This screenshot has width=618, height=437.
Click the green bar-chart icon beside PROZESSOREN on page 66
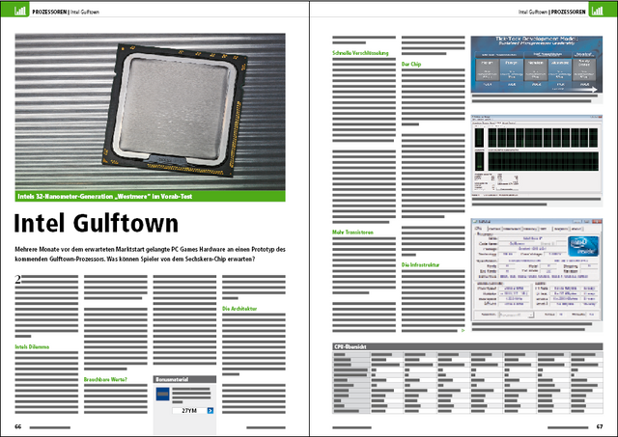point(15,10)
